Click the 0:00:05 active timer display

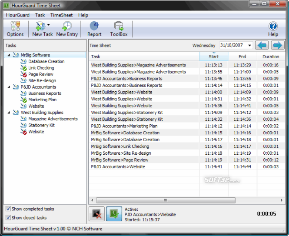tap(266, 214)
